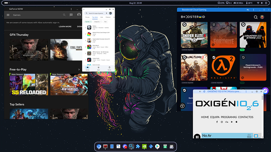Open the GeForce NOW notifications message icon
This screenshot has width=271, height=152.
pos(71,15)
